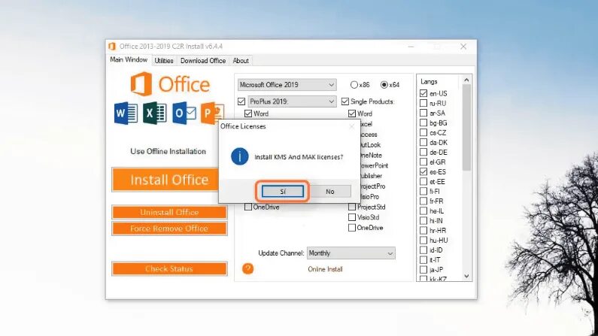Check the fr-FR language
Viewport: 598px width, 336px height.
(423, 201)
